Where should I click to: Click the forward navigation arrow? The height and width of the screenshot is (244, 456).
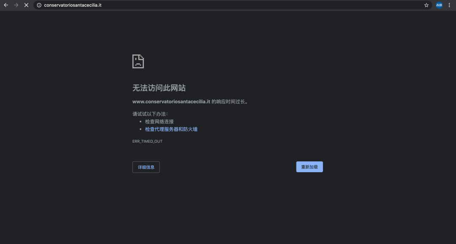coord(16,5)
